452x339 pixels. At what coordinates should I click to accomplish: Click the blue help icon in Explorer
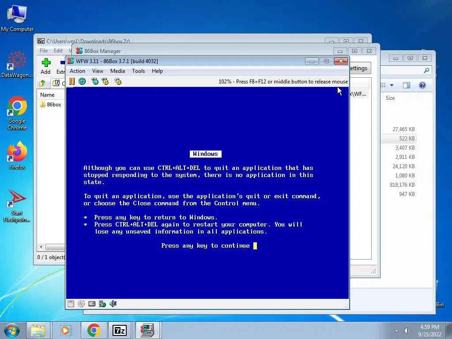(422, 85)
